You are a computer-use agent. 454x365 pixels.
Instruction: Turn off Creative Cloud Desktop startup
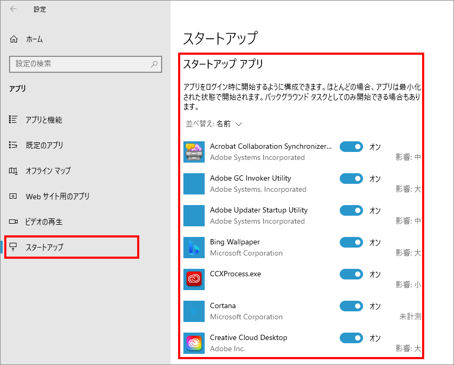click(x=351, y=338)
